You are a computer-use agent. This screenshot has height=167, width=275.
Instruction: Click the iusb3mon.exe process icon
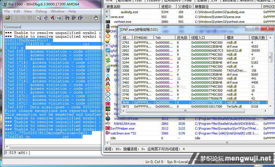coord(108,133)
